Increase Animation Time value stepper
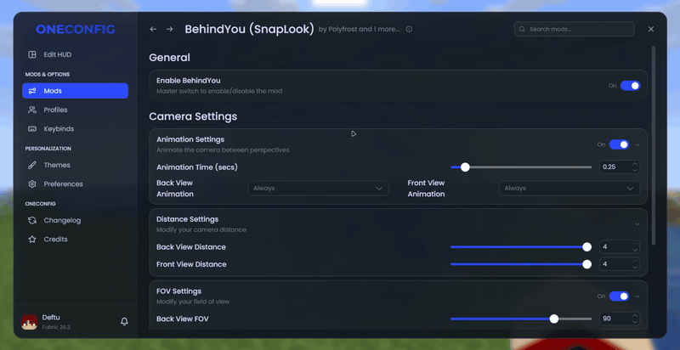Image resolution: width=680 pixels, height=350 pixels. pos(635,164)
